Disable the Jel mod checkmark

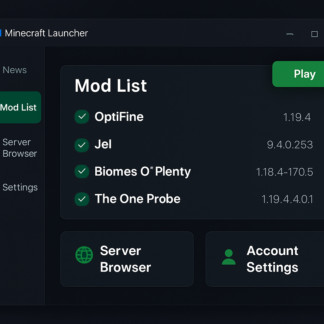pyautogui.click(x=82, y=145)
